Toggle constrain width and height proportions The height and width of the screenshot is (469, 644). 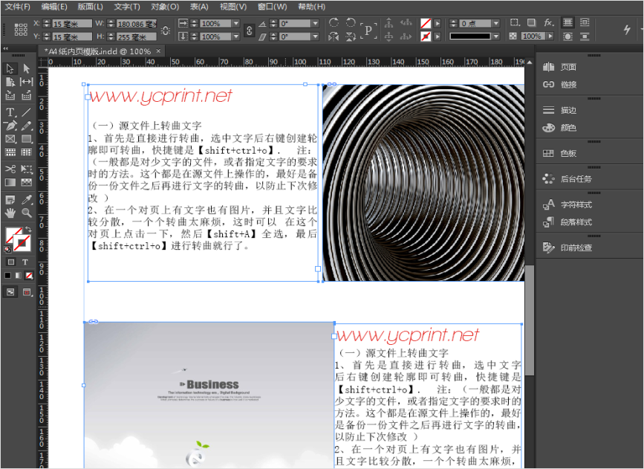click(x=165, y=30)
